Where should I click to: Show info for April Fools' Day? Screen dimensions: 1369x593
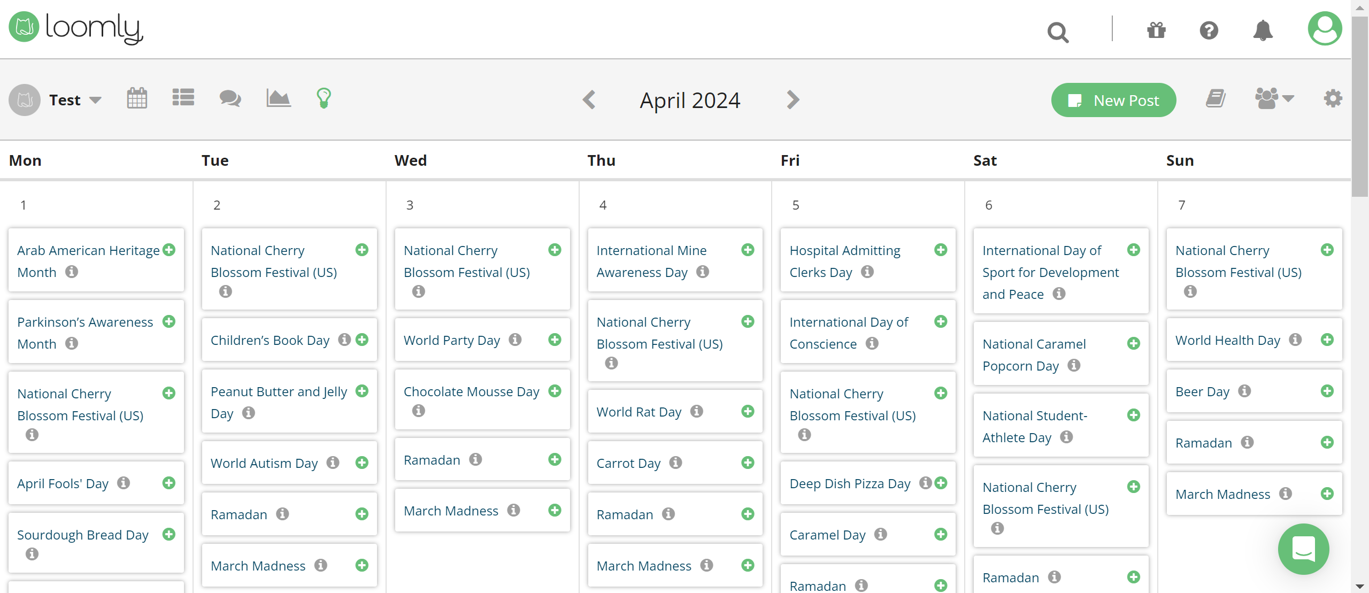pos(124,483)
